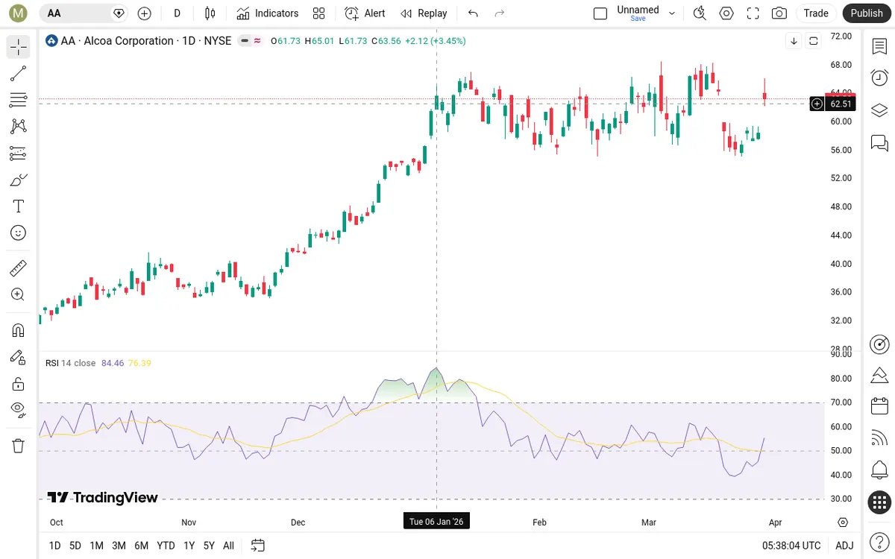The height and width of the screenshot is (559, 895).
Task: Select the brush drawing tool
Action: tap(19, 180)
